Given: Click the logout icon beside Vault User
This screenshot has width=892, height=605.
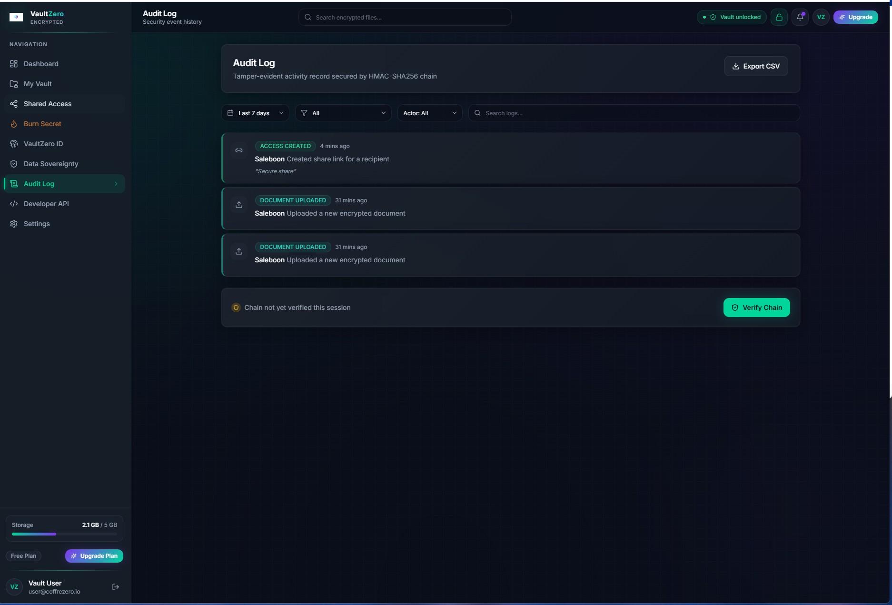Looking at the screenshot, I should (x=115, y=587).
